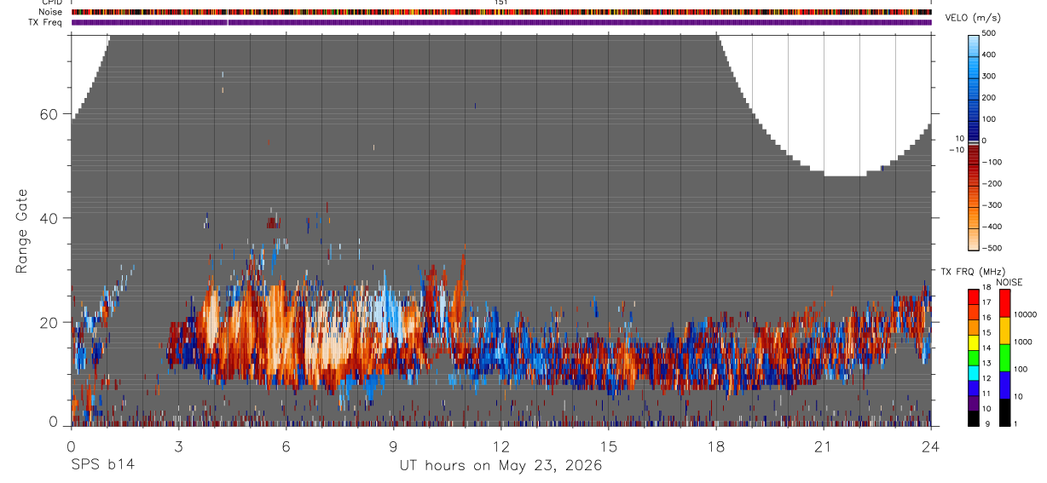Click the 12 tick on UT hours axis
1047x483 pixels.
tap(501, 446)
